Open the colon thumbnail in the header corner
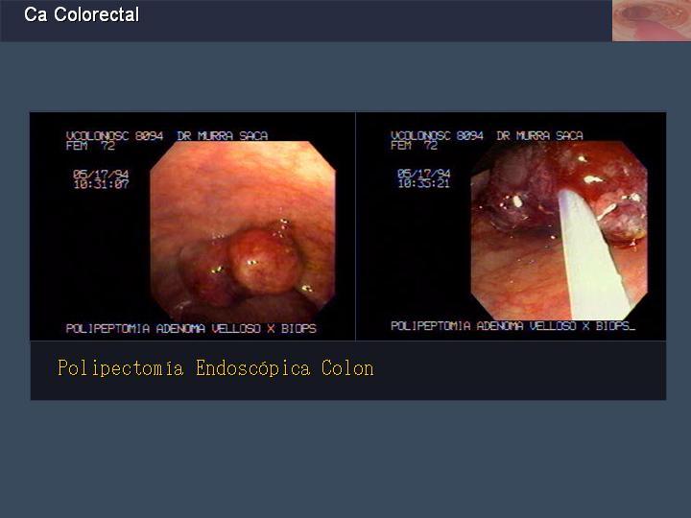 [652, 21]
